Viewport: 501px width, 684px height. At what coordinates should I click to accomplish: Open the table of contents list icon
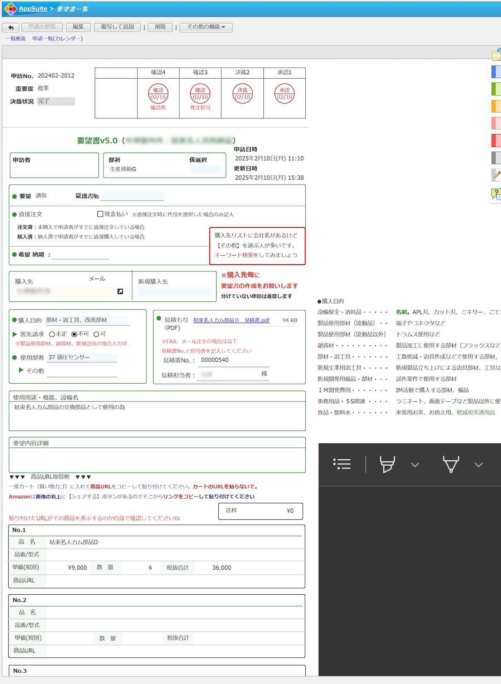(342, 464)
